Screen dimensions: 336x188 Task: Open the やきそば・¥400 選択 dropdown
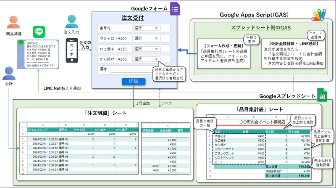tap(146, 38)
